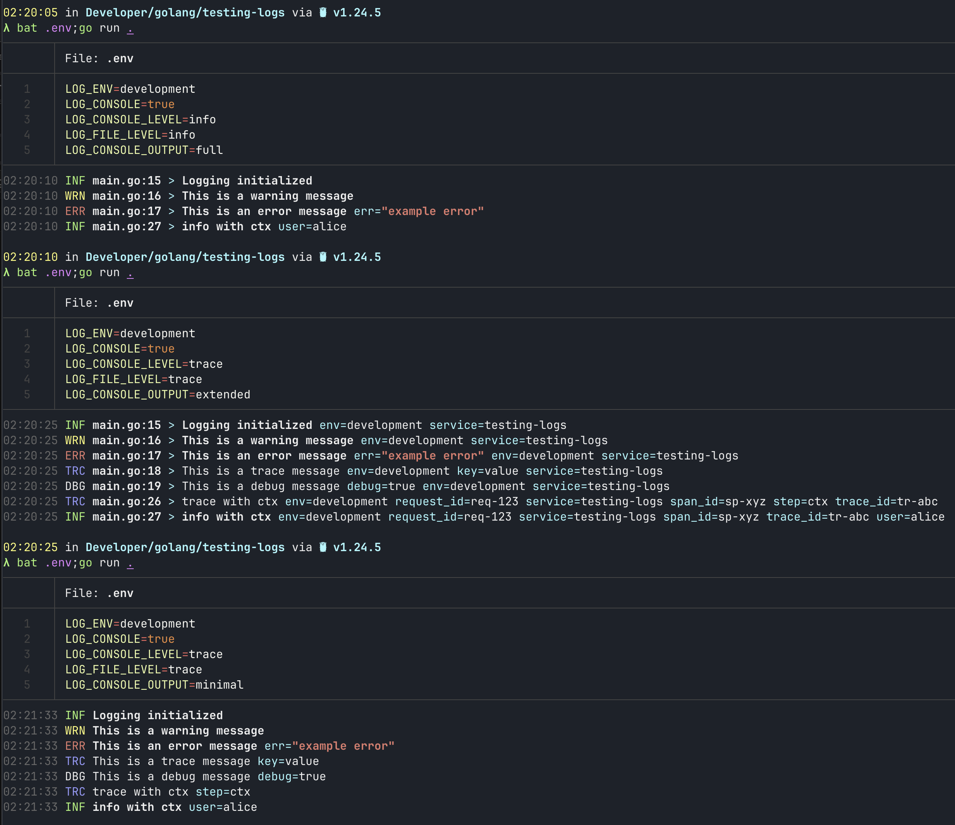Screen dimensions: 955x825
Task: Click the LOG_CONSOLE_LEVEL=info line
Action: pyautogui.click(x=140, y=120)
